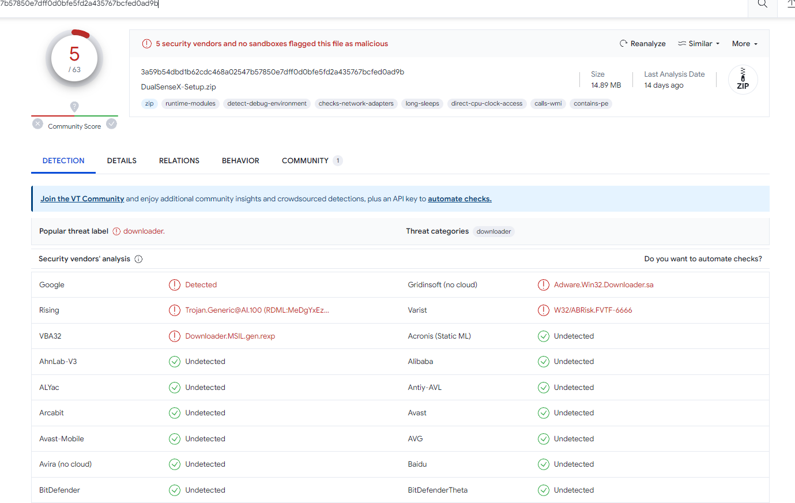This screenshot has height=503, width=795.
Task: Toggle the zip tag filter chip
Action: click(x=149, y=104)
